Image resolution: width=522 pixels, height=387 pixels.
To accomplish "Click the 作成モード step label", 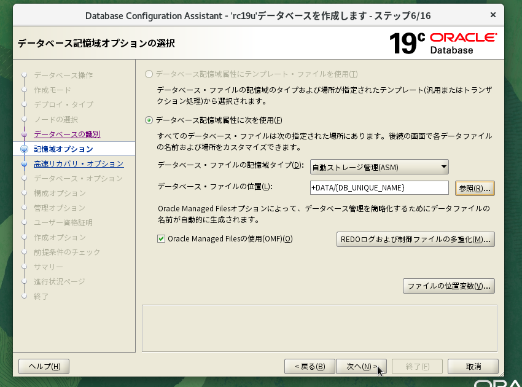I will (x=52, y=90).
